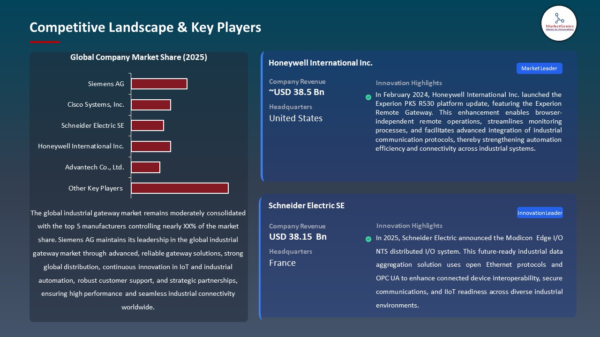Click the France headquarters label
The width and height of the screenshot is (600, 337).
[282, 263]
